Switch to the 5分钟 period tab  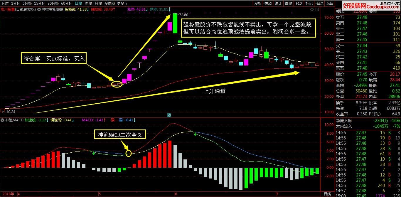tap(27, 3)
